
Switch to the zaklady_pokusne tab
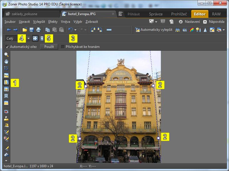coord(31,14)
